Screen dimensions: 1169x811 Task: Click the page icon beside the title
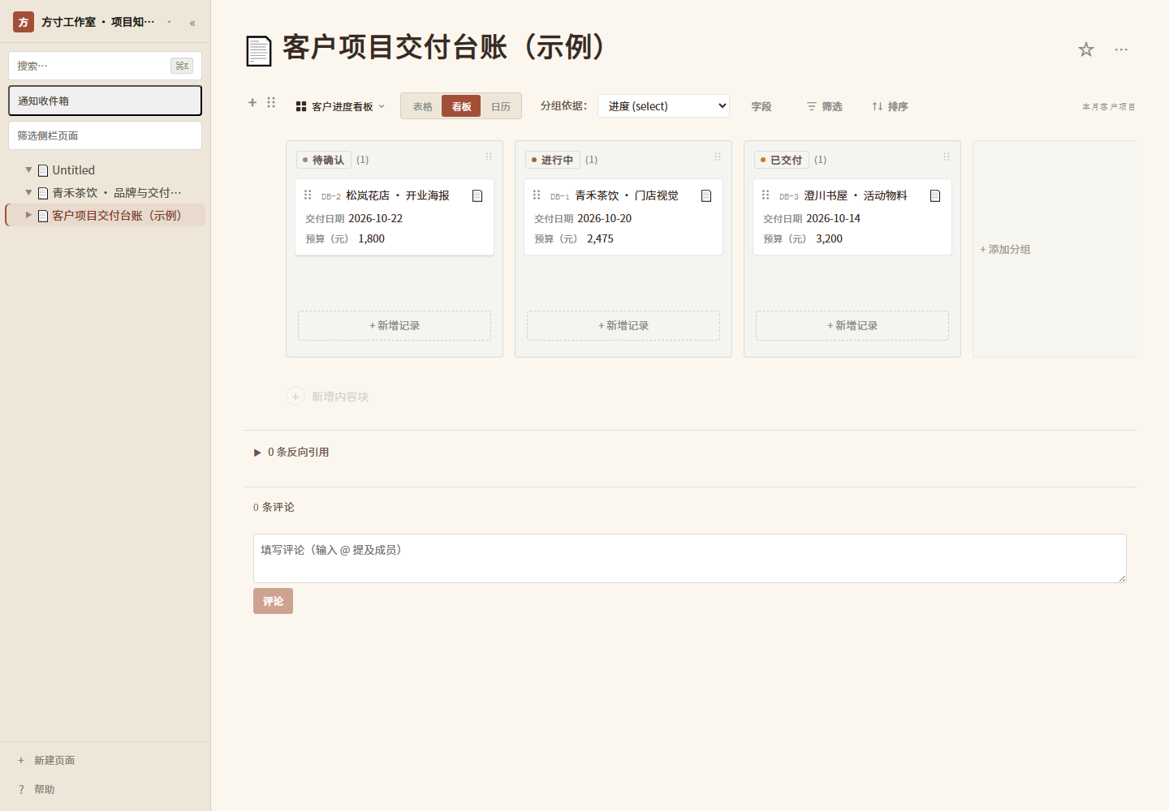coord(258,50)
